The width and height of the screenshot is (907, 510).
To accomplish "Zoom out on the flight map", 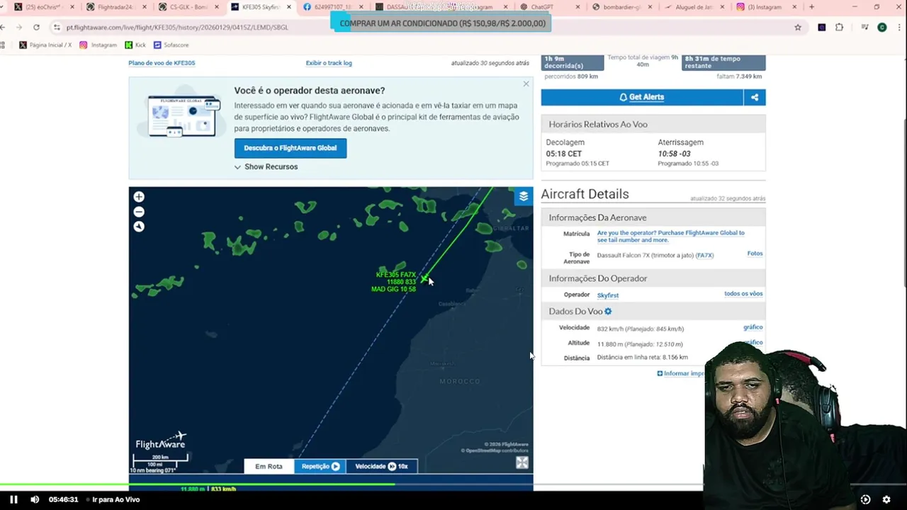I will 139,212.
